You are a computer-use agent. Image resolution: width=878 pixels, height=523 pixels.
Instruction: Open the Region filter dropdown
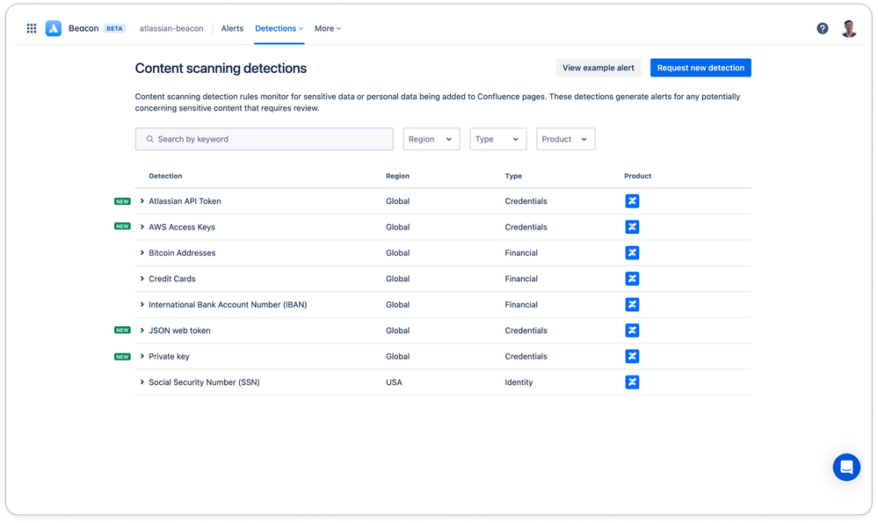432,139
